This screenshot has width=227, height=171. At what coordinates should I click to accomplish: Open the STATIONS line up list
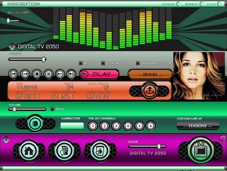click(198, 126)
